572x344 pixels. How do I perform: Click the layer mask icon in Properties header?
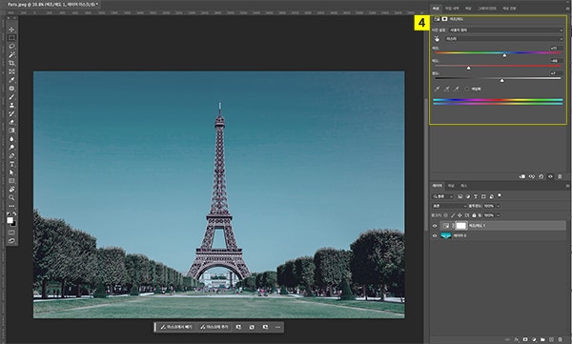[x=444, y=19]
